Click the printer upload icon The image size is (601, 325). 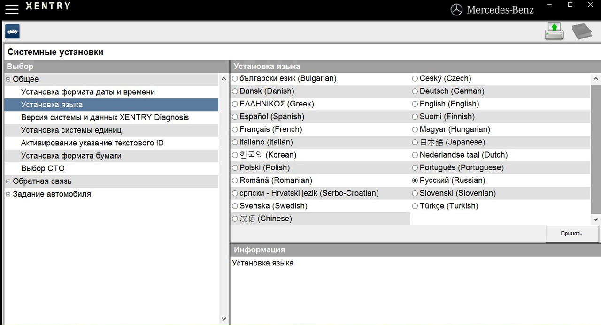(x=554, y=31)
